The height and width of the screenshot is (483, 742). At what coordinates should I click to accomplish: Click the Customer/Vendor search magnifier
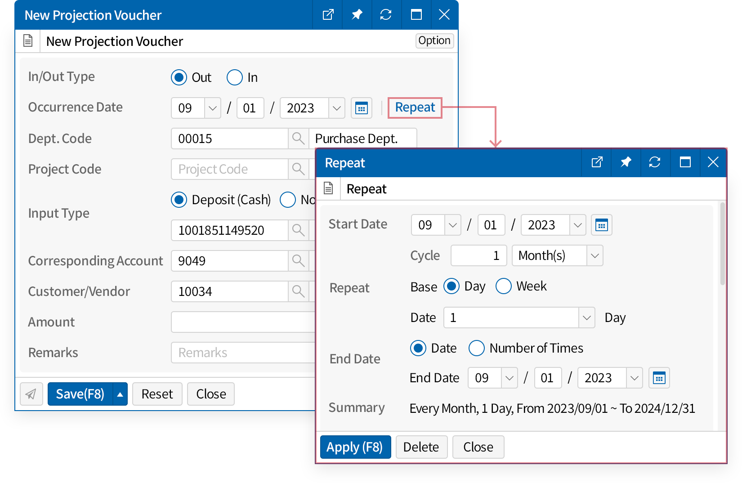point(298,291)
